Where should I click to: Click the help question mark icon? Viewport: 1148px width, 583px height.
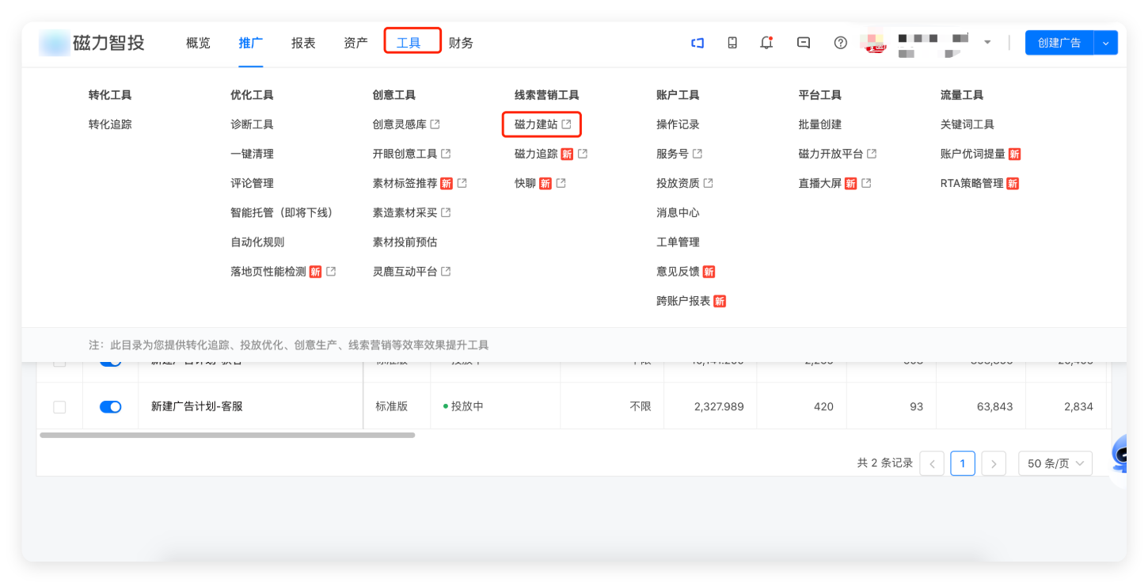[x=840, y=42]
